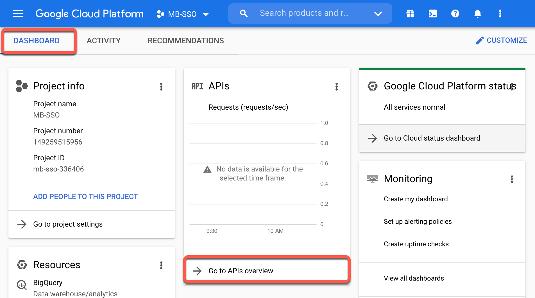This screenshot has height=298, width=535.
Task: Open APIs card three-dot menu
Action: pyautogui.click(x=337, y=87)
